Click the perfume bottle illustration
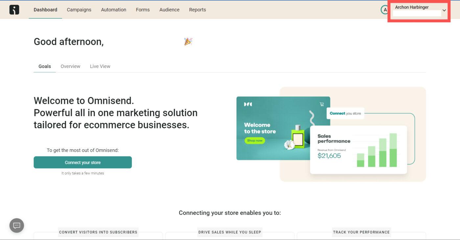Viewport: 460px width, 240px height. click(x=298, y=138)
